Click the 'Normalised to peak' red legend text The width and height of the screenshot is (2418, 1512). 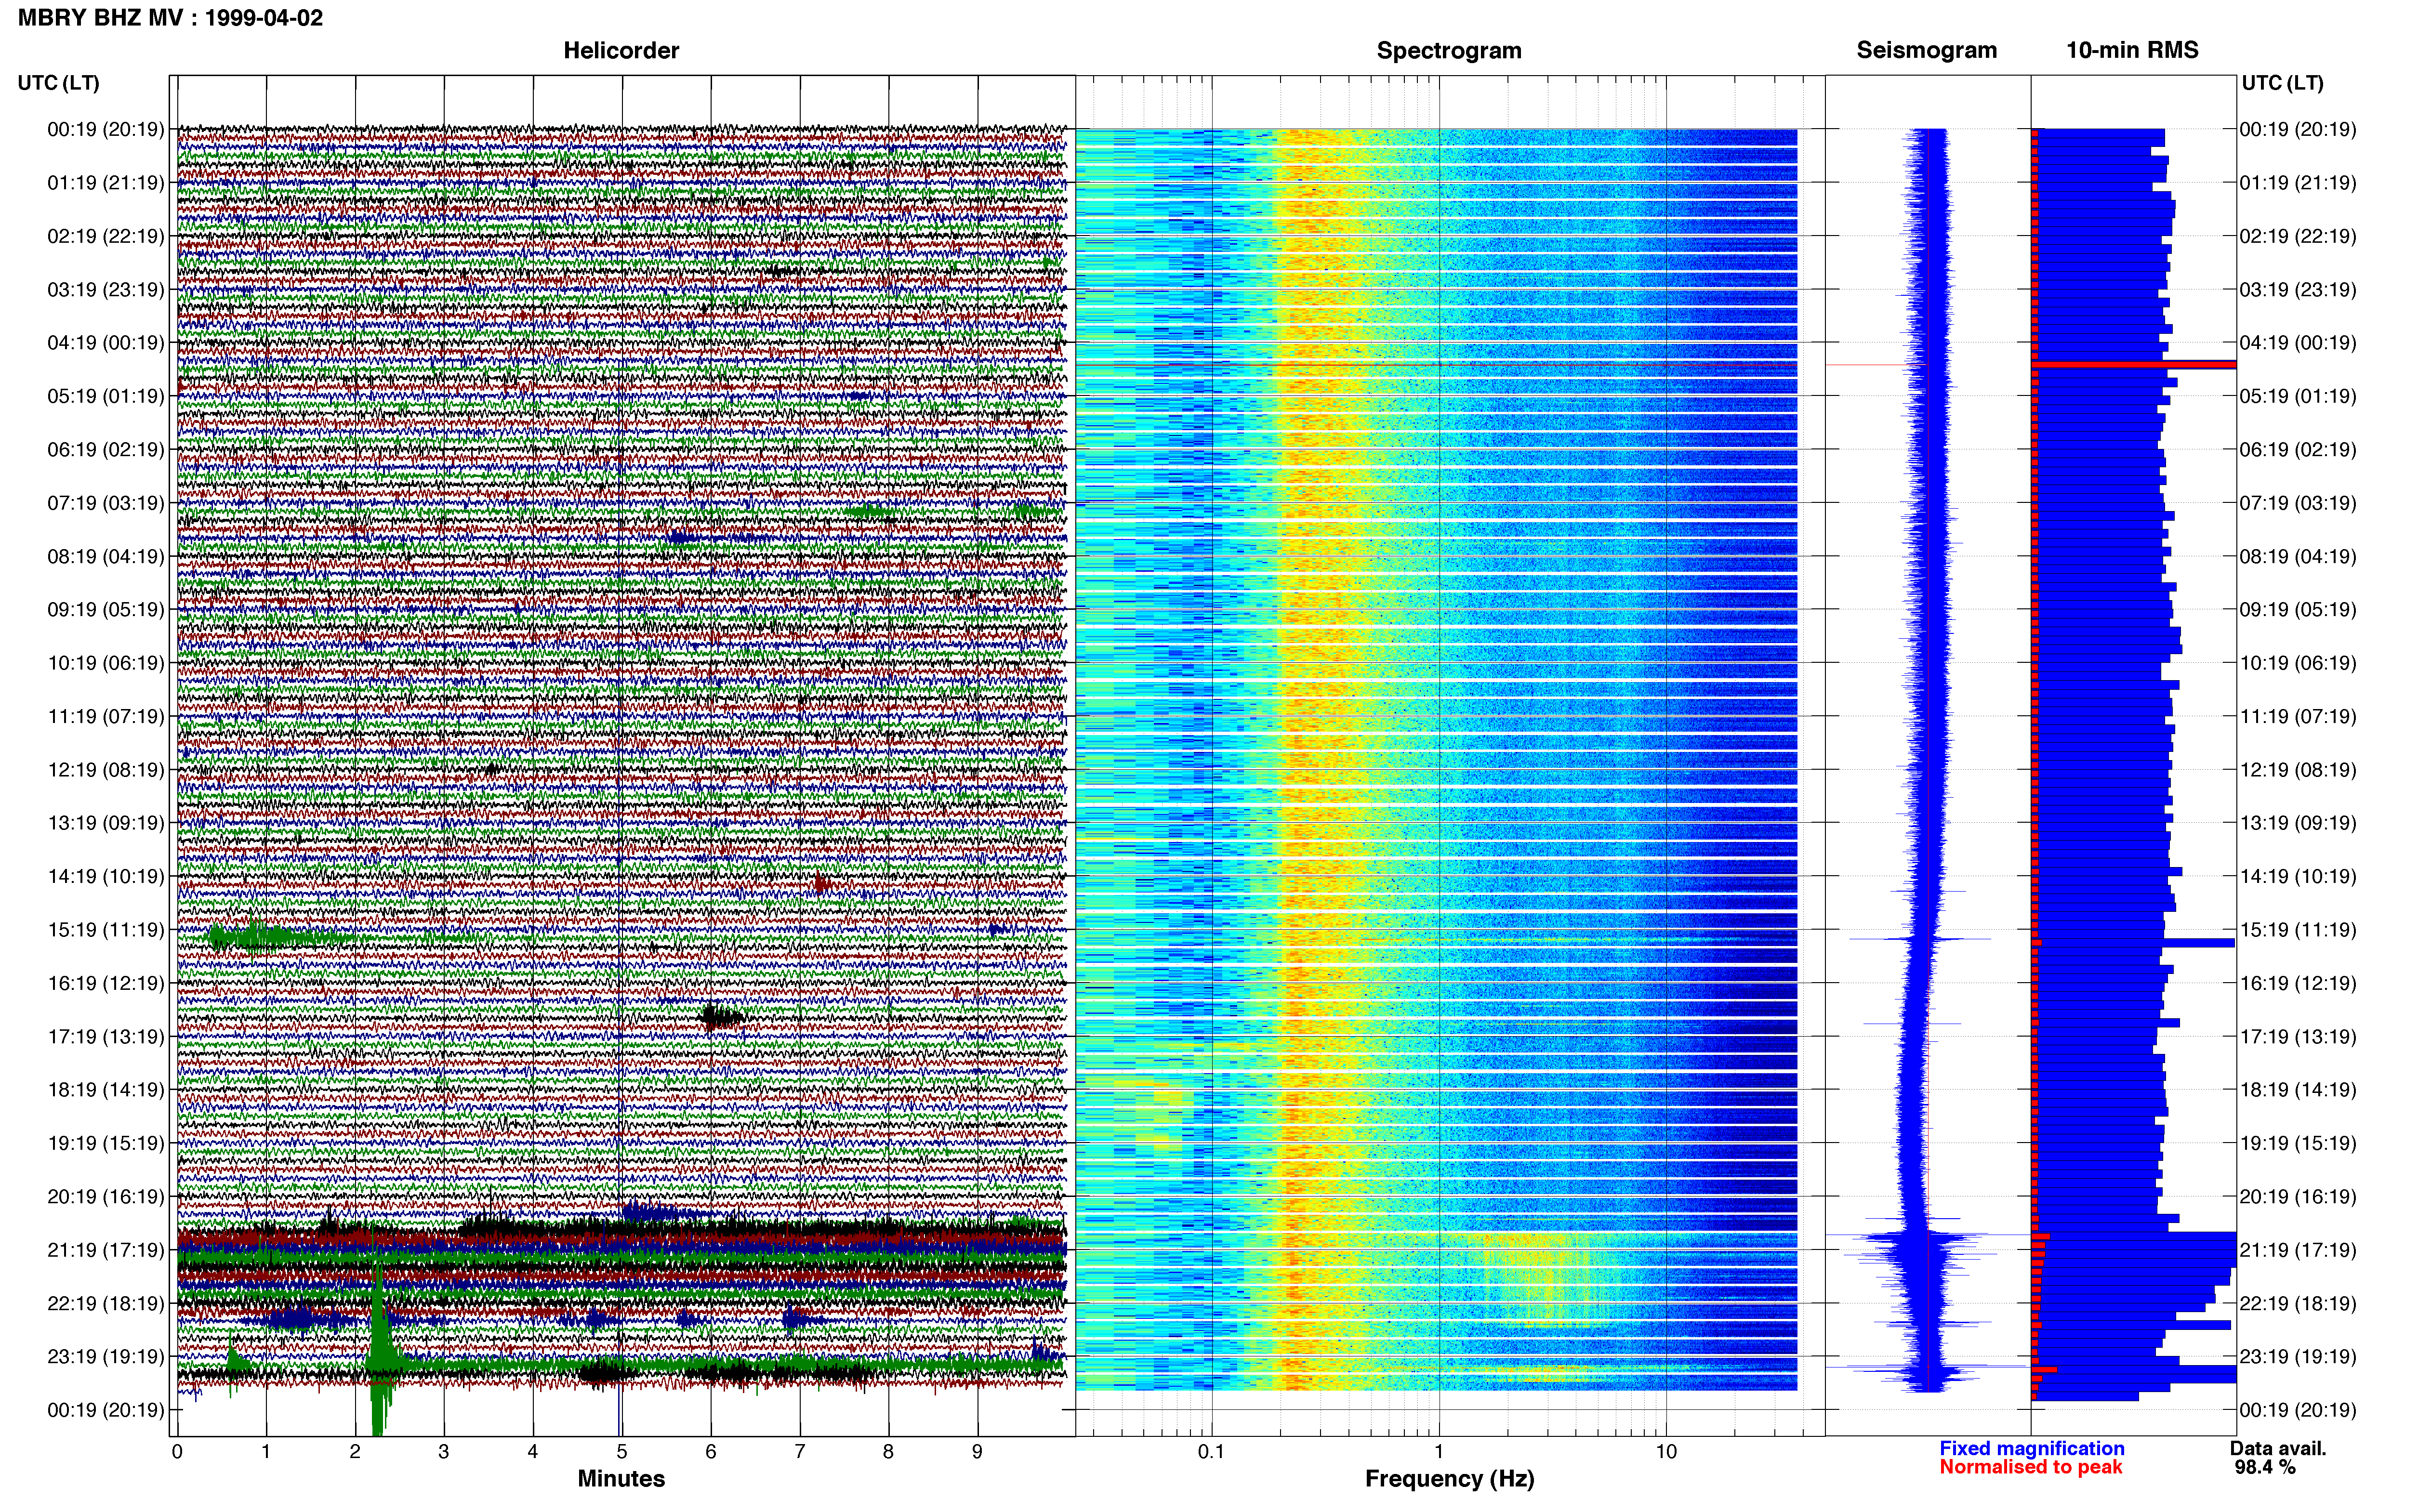click(2031, 1468)
